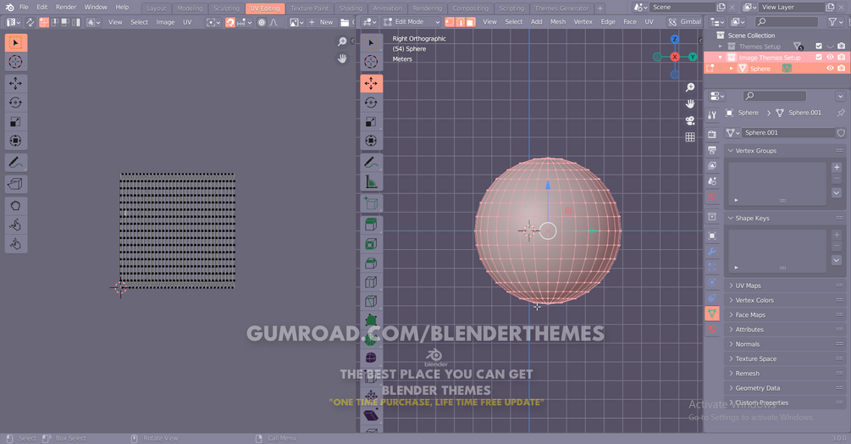Open the Output properties tab
The width and height of the screenshot is (851, 444).
[712, 149]
